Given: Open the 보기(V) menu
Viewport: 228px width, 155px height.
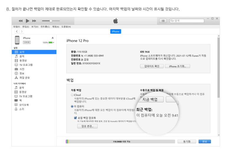Looking at the screenshot, I should (35, 27).
